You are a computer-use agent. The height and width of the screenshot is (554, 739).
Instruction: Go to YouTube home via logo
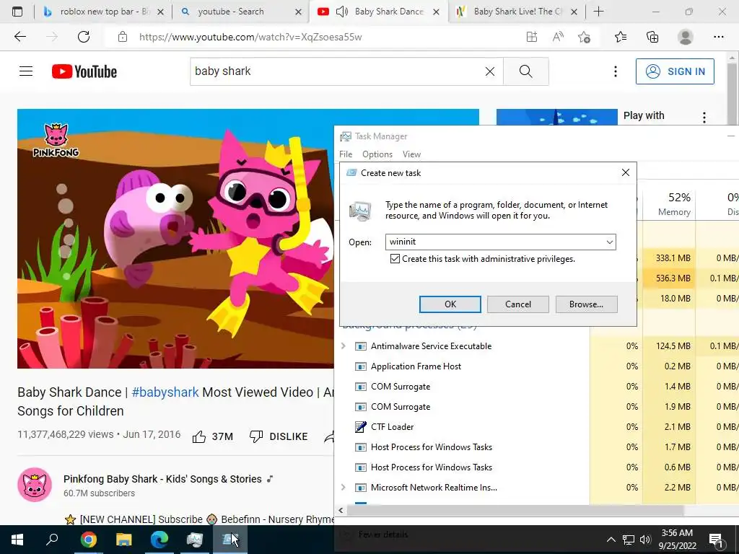[x=84, y=71]
